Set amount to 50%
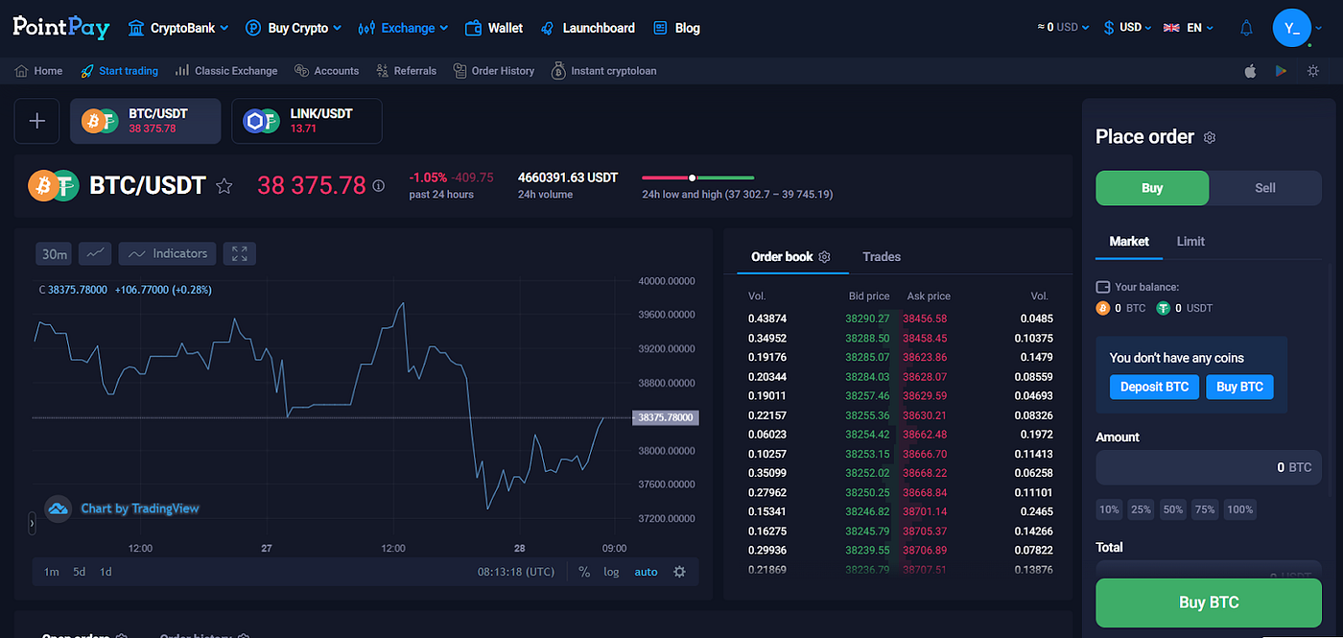 pos(1173,509)
